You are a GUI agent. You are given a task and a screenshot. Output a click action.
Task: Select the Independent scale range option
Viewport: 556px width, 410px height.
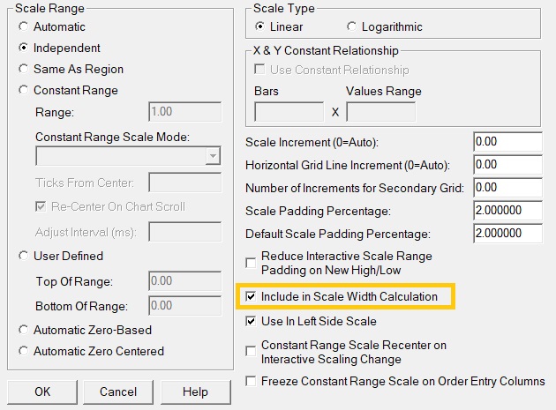(x=24, y=48)
